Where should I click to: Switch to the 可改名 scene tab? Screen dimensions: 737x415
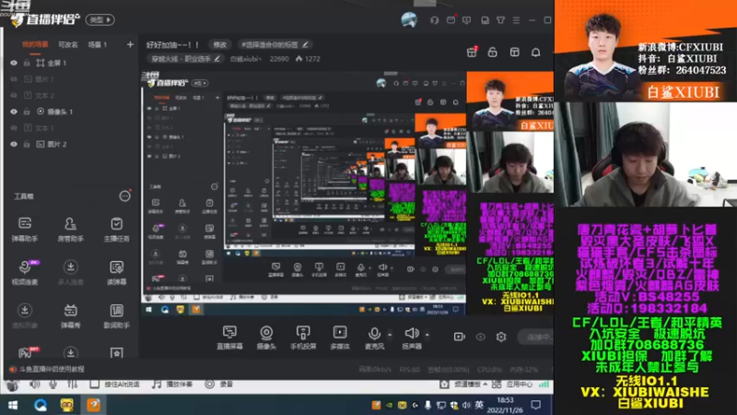[67, 44]
